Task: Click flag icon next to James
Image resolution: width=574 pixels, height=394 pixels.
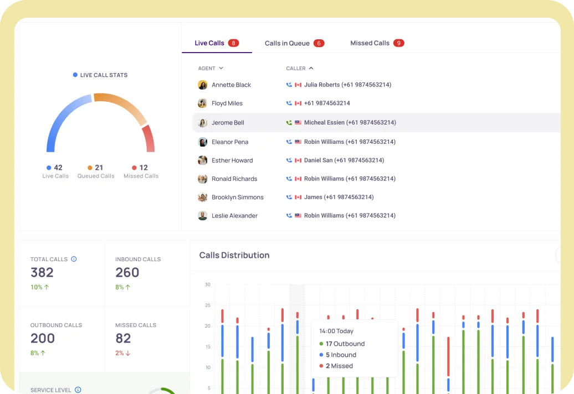Action: click(298, 197)
